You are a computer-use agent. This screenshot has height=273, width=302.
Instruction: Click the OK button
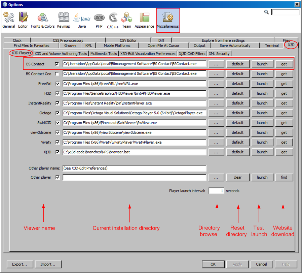(x=213, y=264)
